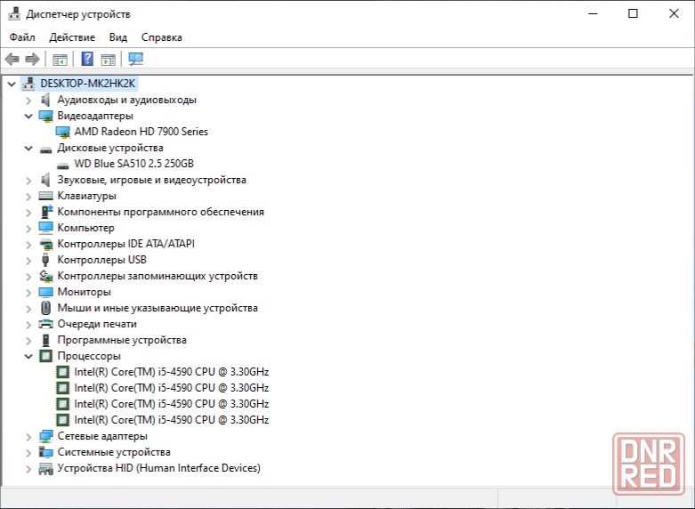Click the Back arrow toolbar icon
The width and height of the screenshot is (695, 509).
click(12, 59)
